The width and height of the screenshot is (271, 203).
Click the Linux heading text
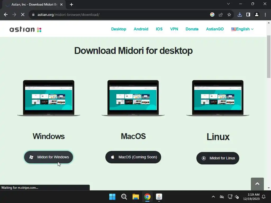pos(218,137)
